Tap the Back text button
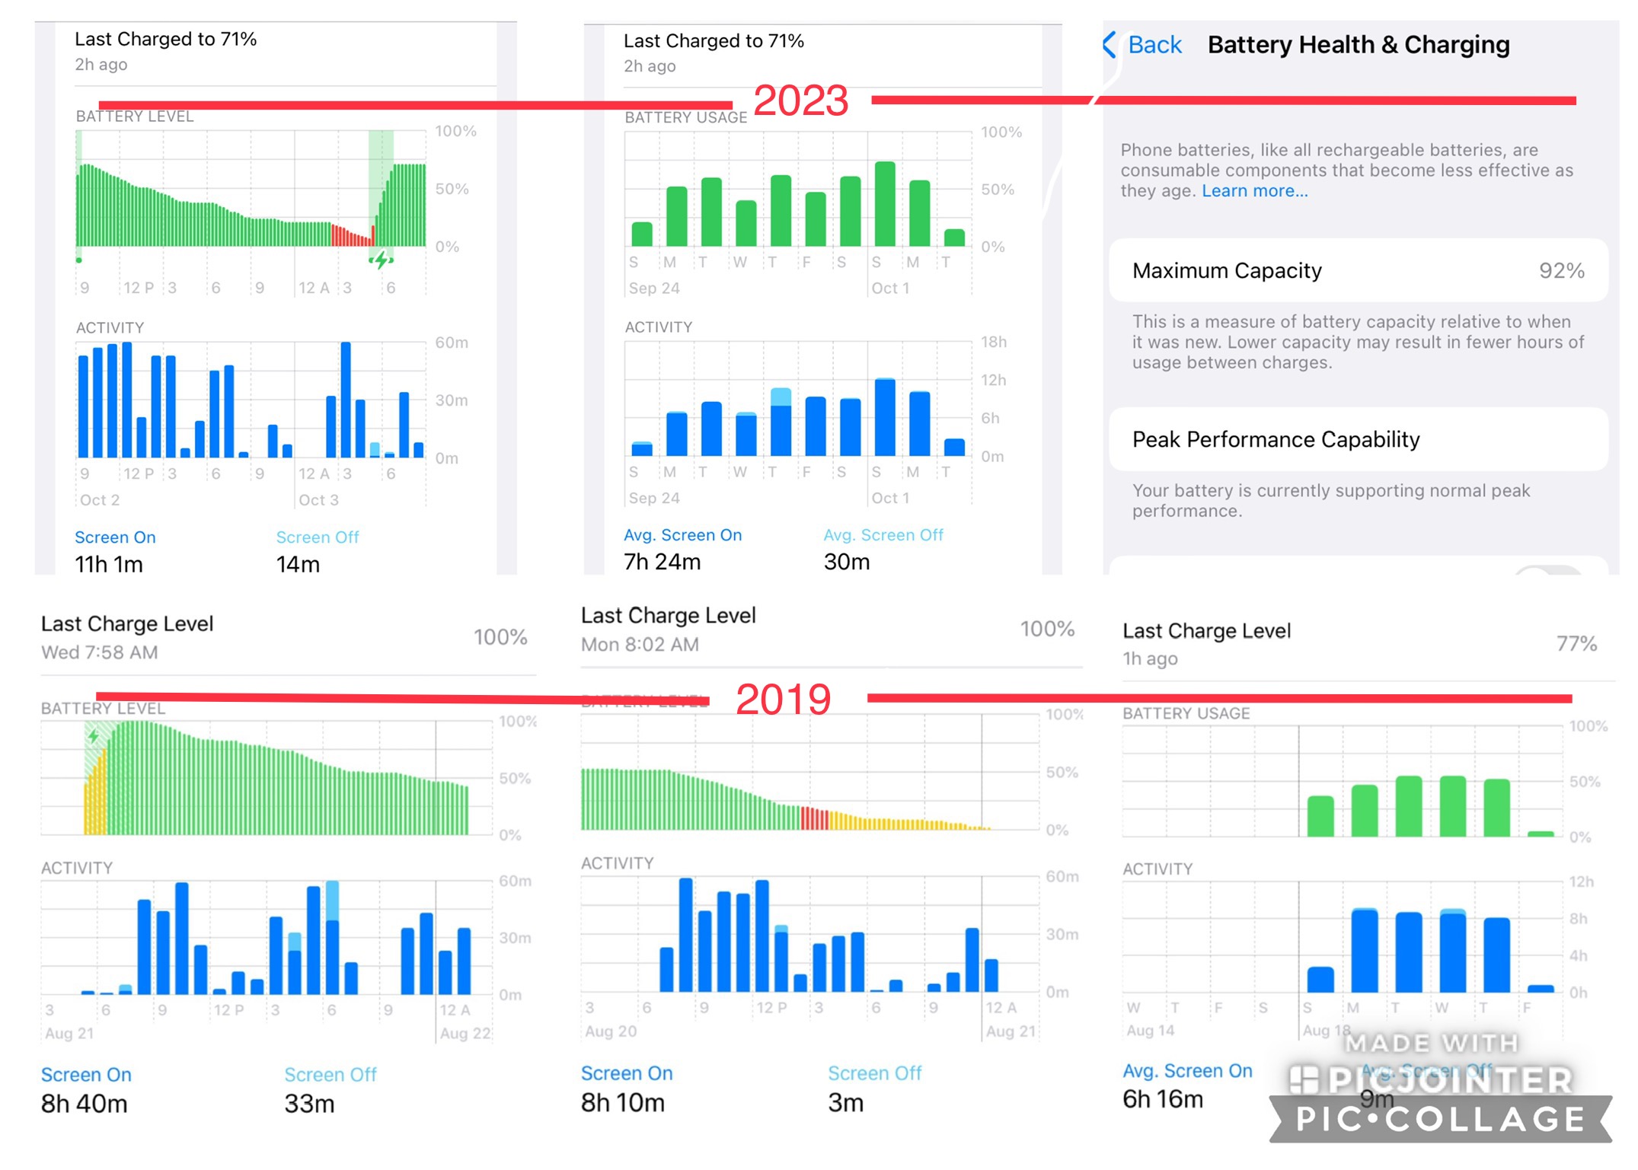 (x=1154, y=45)
